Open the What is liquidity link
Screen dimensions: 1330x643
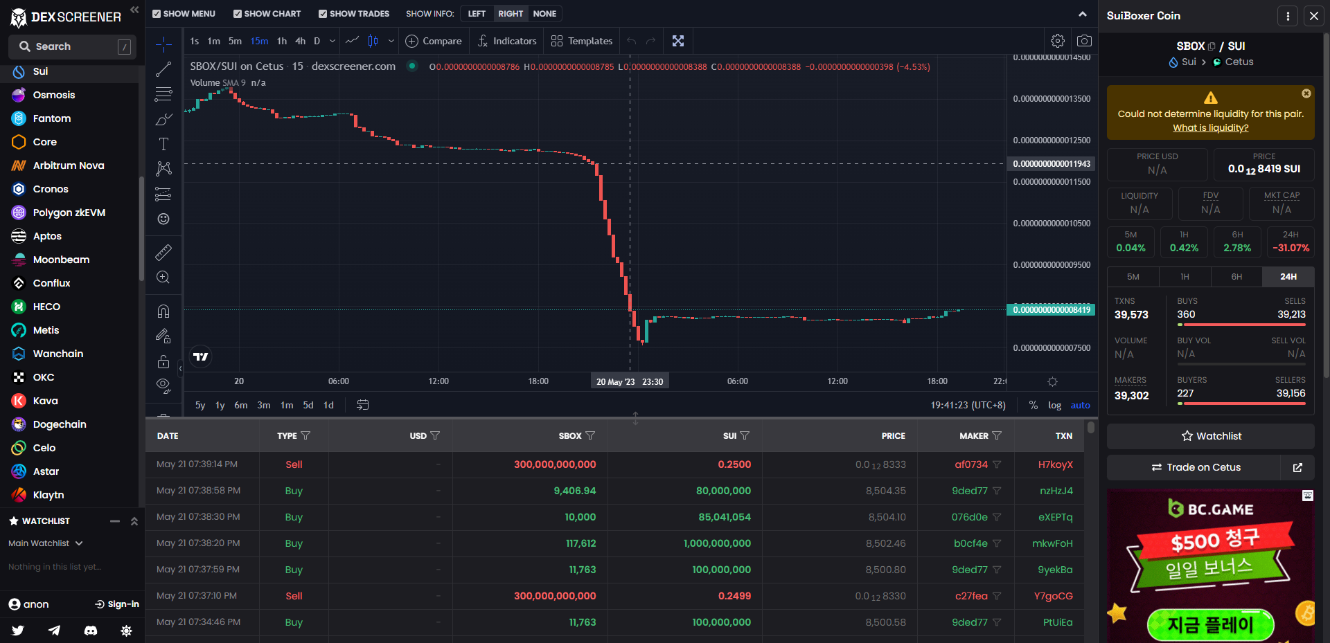(x=1210, y=128)
